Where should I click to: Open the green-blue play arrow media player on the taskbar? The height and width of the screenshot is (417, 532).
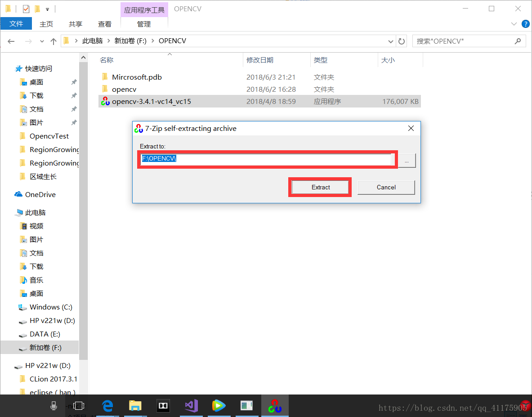click(x=219, y=405)
